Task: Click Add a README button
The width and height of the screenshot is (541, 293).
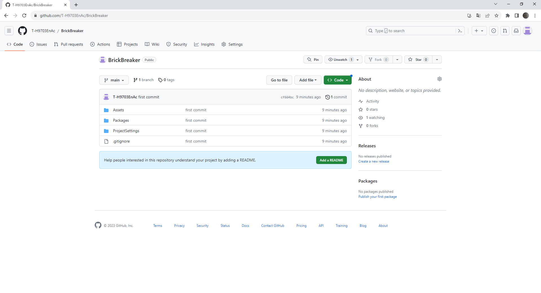Action: (331, 160)
